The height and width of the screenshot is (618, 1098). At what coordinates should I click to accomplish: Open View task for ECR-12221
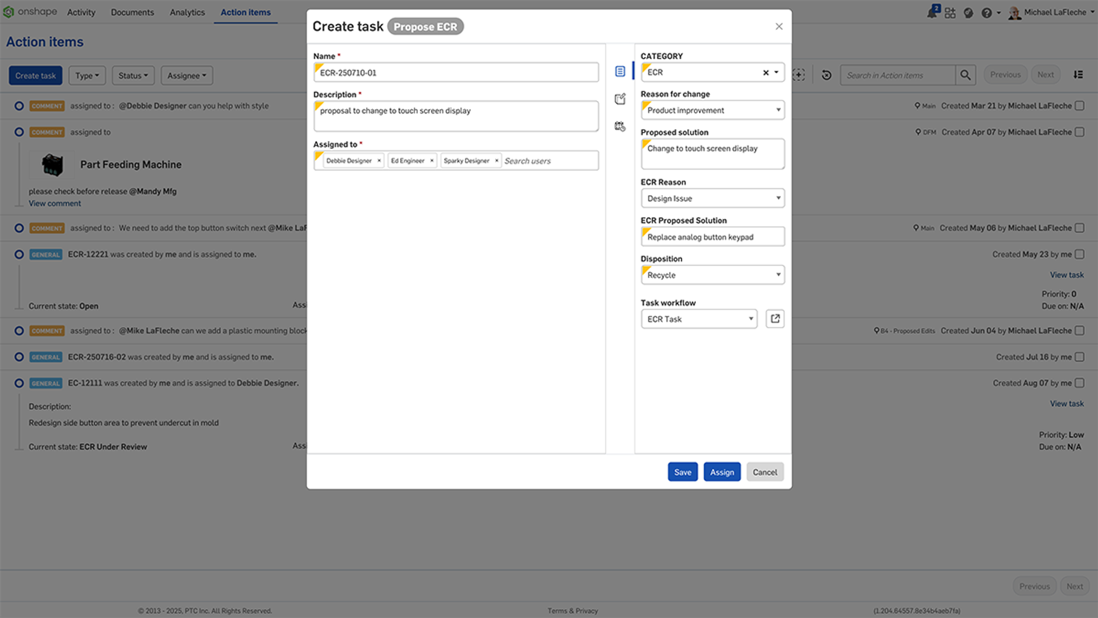[1066, 274]
